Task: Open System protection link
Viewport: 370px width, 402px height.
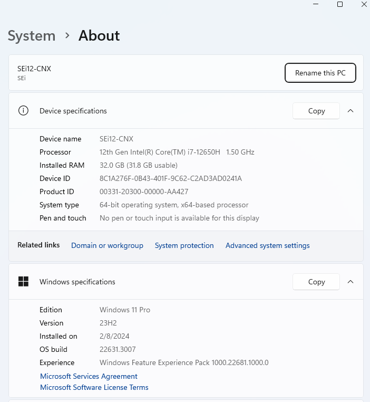Action: [184, 245]
